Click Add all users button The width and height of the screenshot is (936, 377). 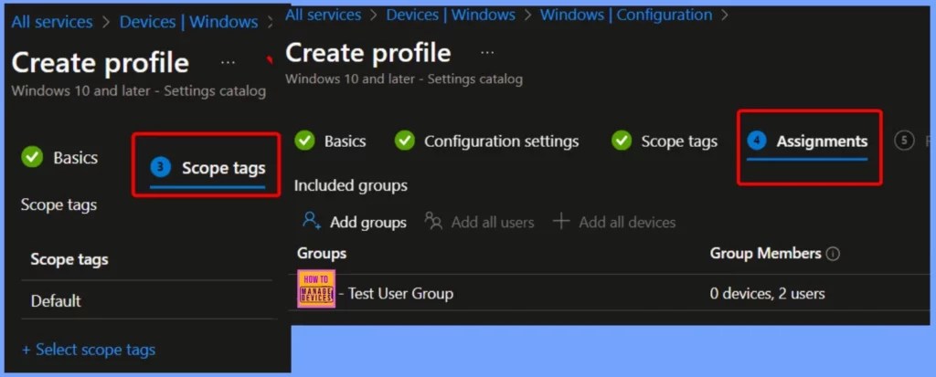479,222
